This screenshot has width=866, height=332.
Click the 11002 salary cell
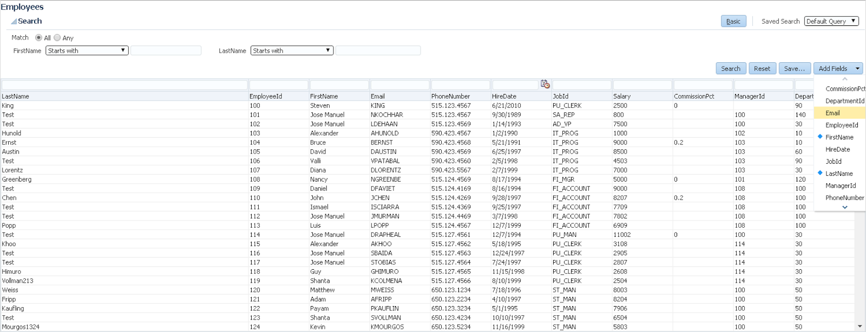(642, 235)
